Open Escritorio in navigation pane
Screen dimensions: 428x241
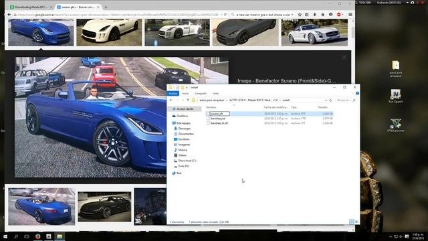184,139
